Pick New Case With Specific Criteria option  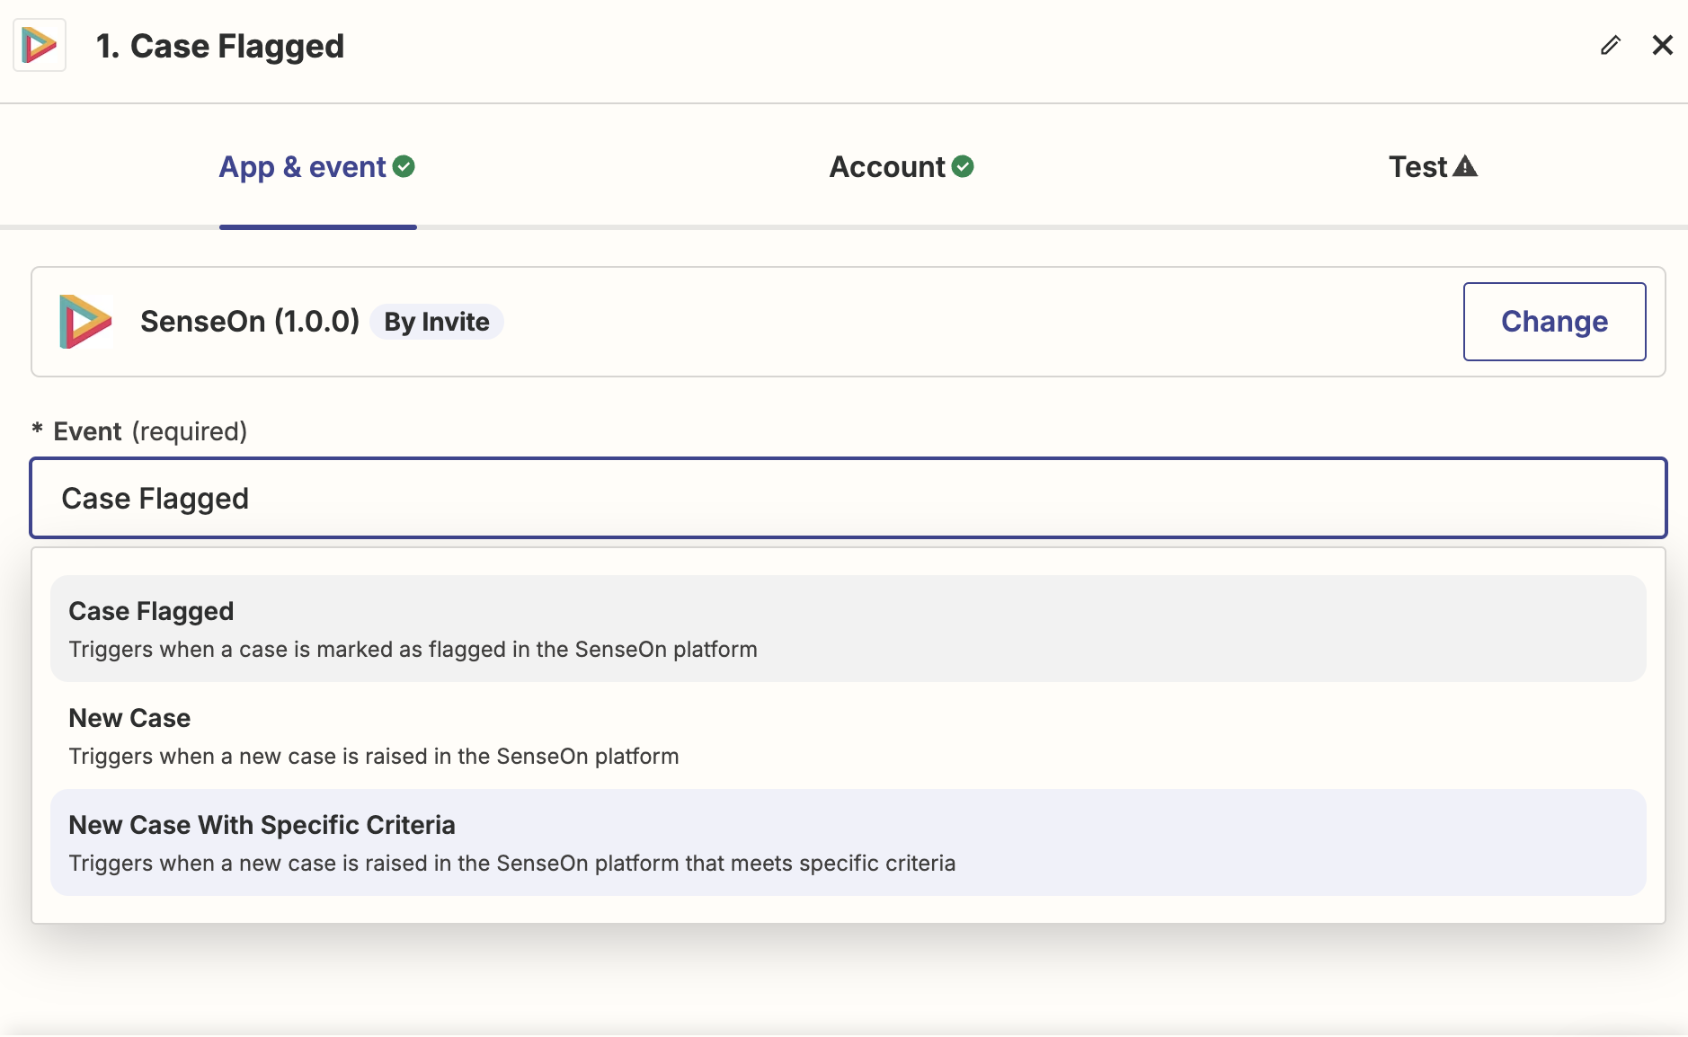click(848, 843)
